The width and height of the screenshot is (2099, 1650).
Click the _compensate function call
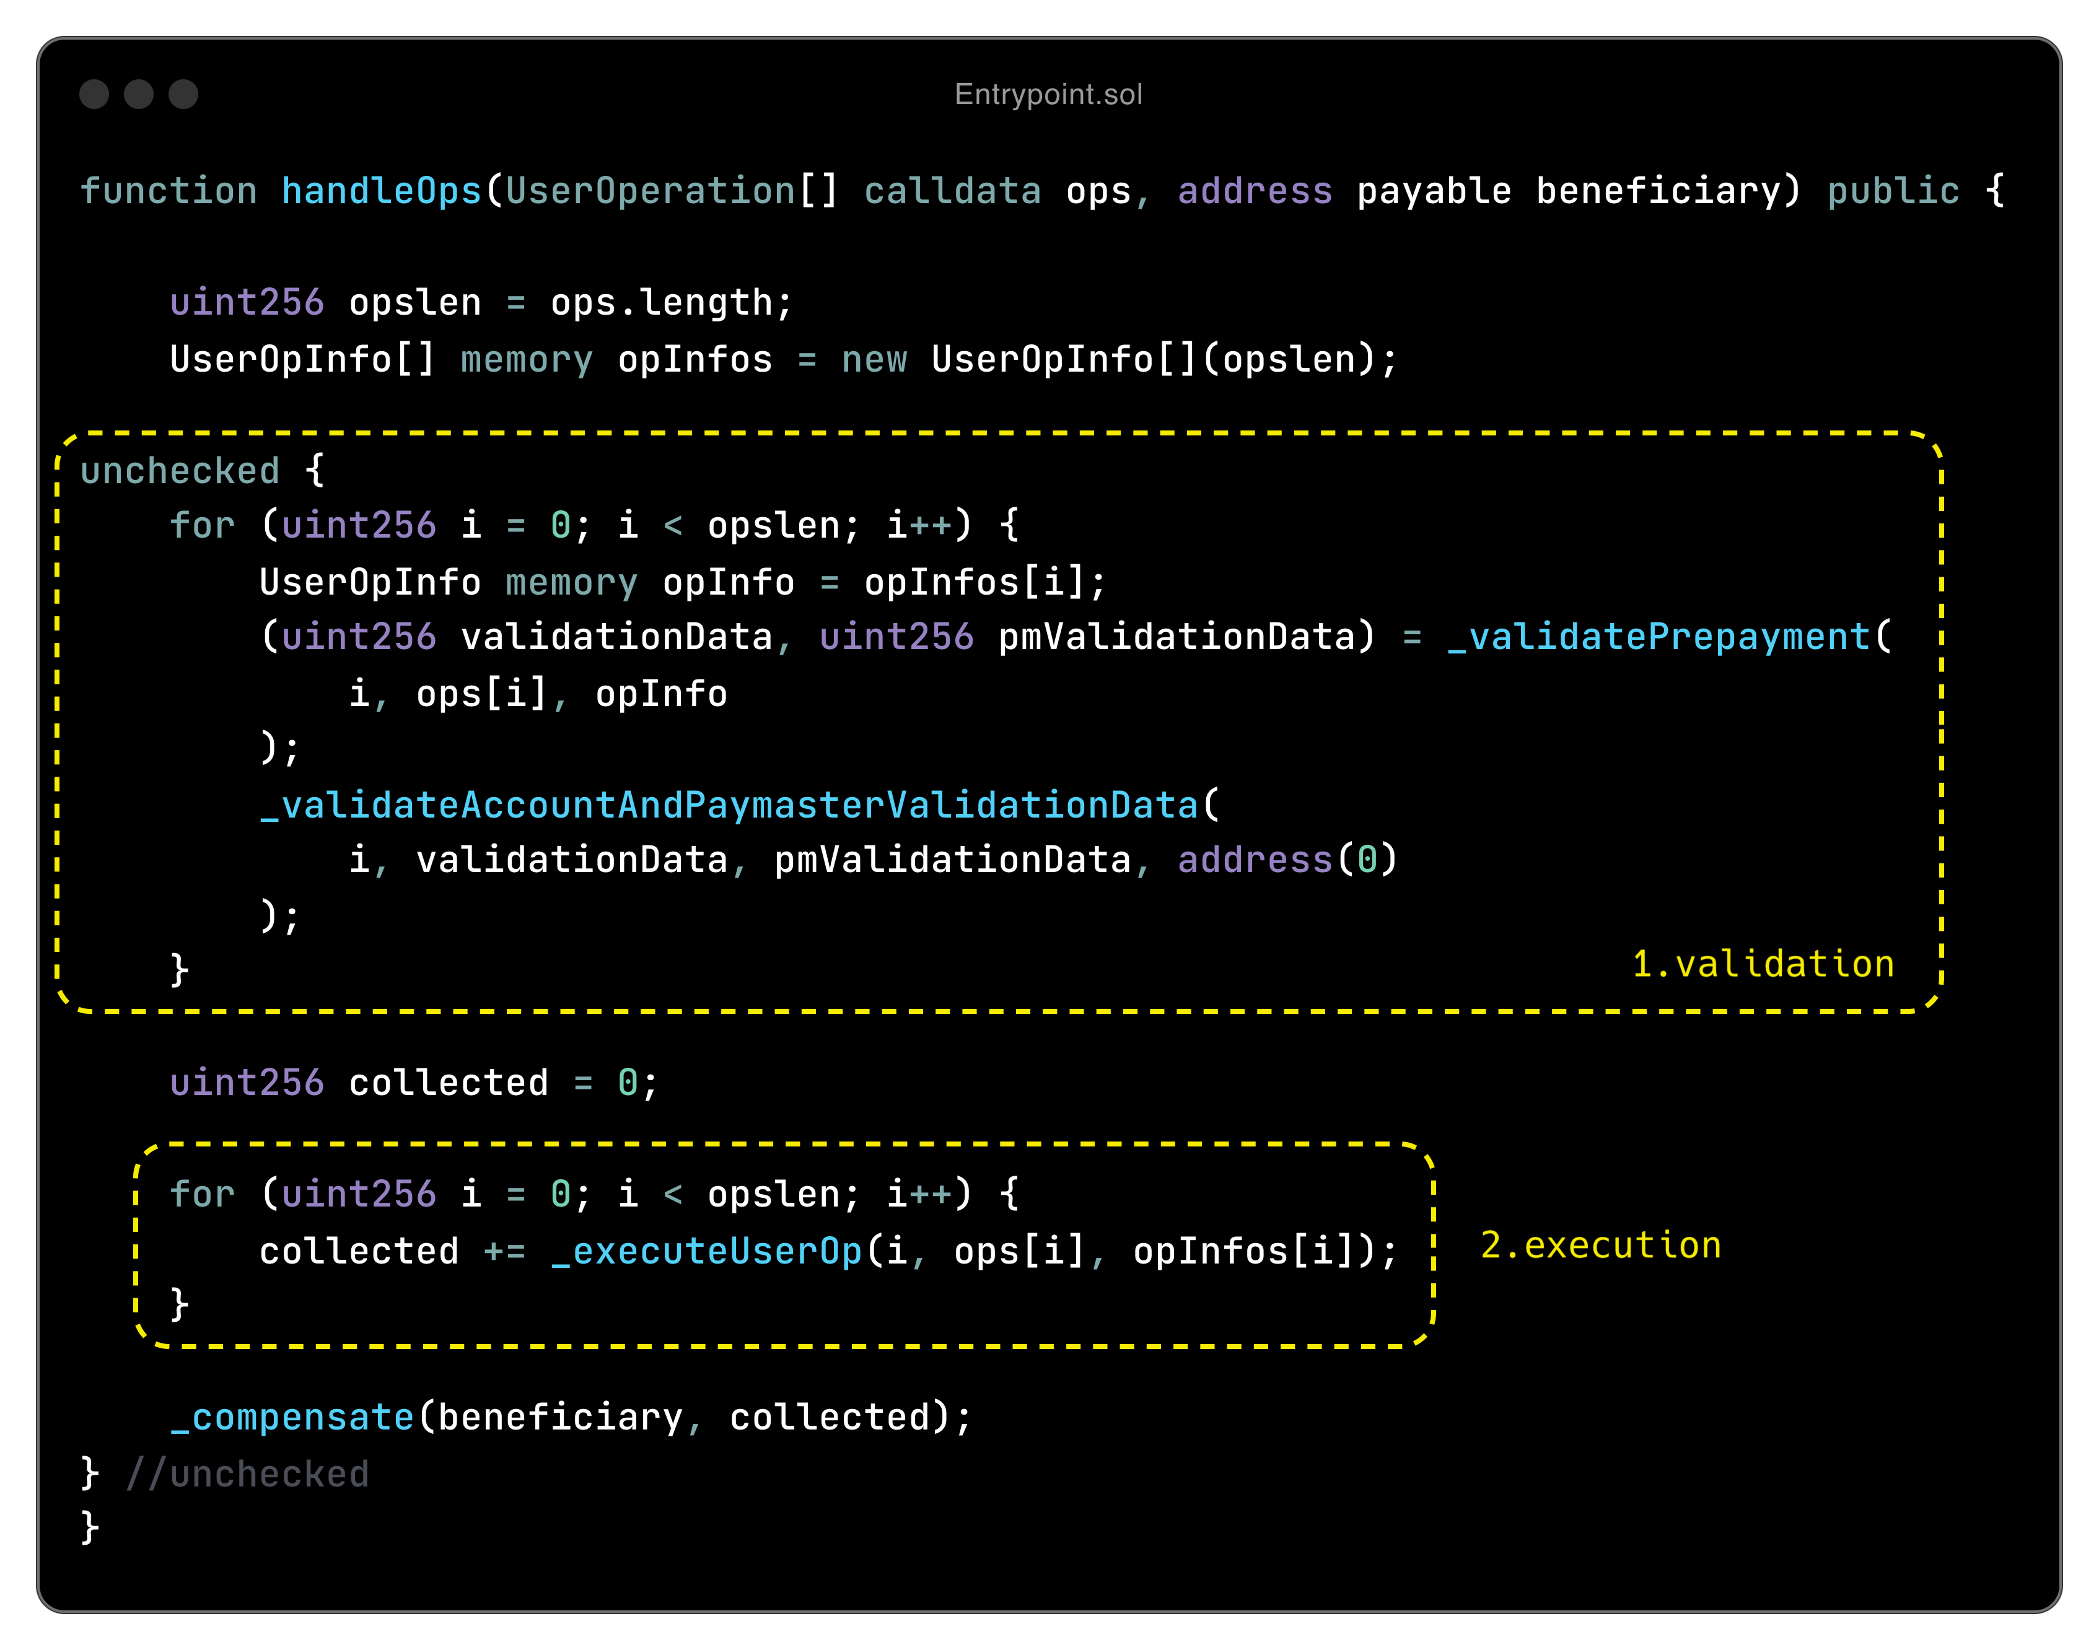coord(292,1417)
